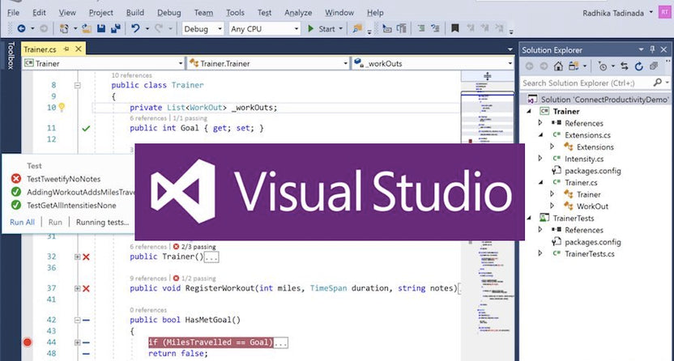Collapse the HasMetGoal method at line 42

(x=78, y=320)
